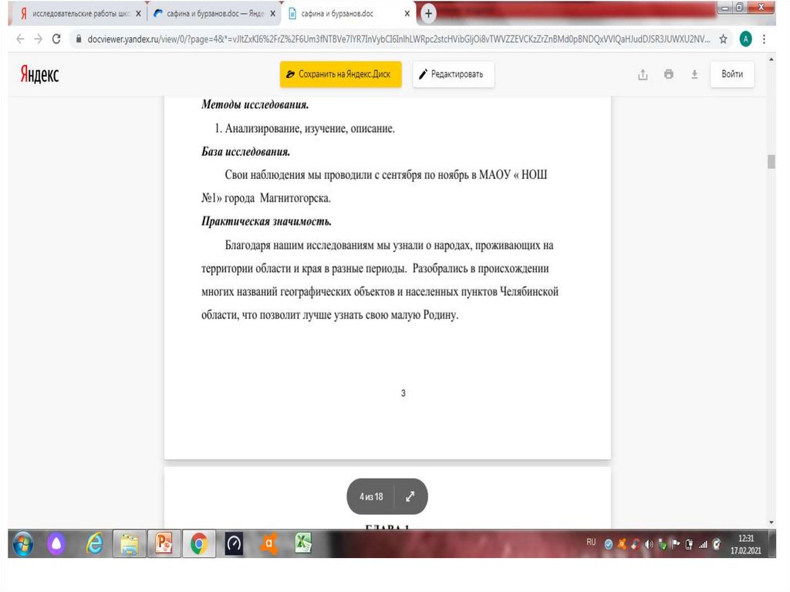This screenshot has height=592, width=790.
Task: Click the RU language indicator in tray
Action: (x=591, y=543)
